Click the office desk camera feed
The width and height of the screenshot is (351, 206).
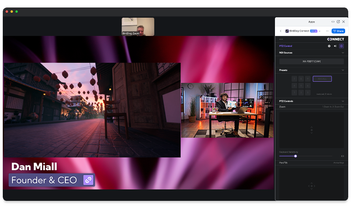click(x=227, y=110)
